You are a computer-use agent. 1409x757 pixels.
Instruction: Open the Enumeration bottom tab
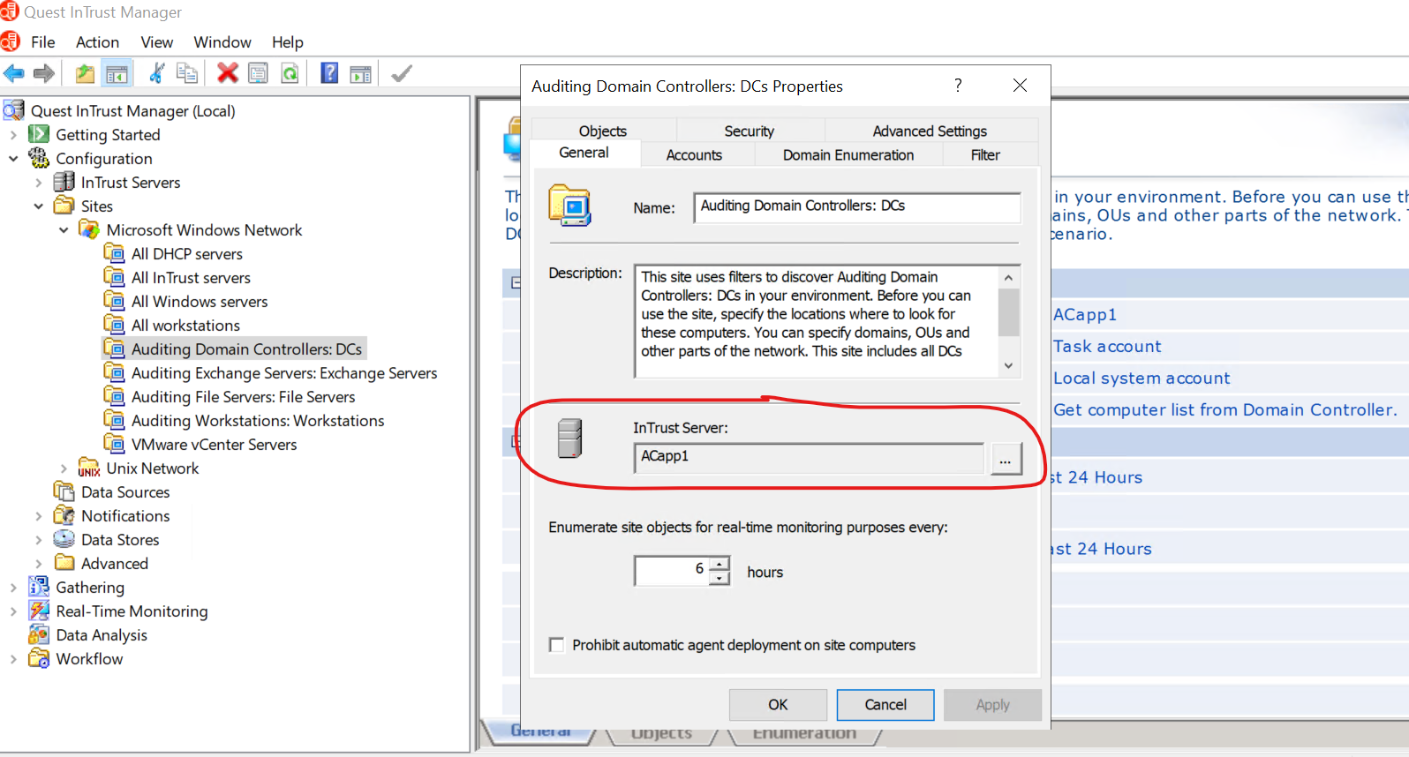click(804, 733)
